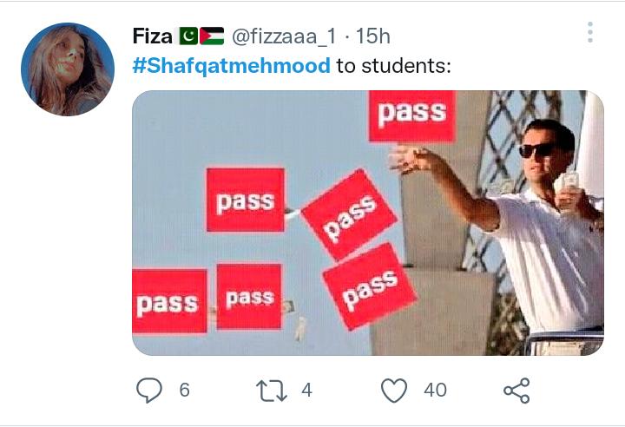This screenshot has height=427, width=625.
Task: Click the retweet count number 4
Action: click(306, 390)
